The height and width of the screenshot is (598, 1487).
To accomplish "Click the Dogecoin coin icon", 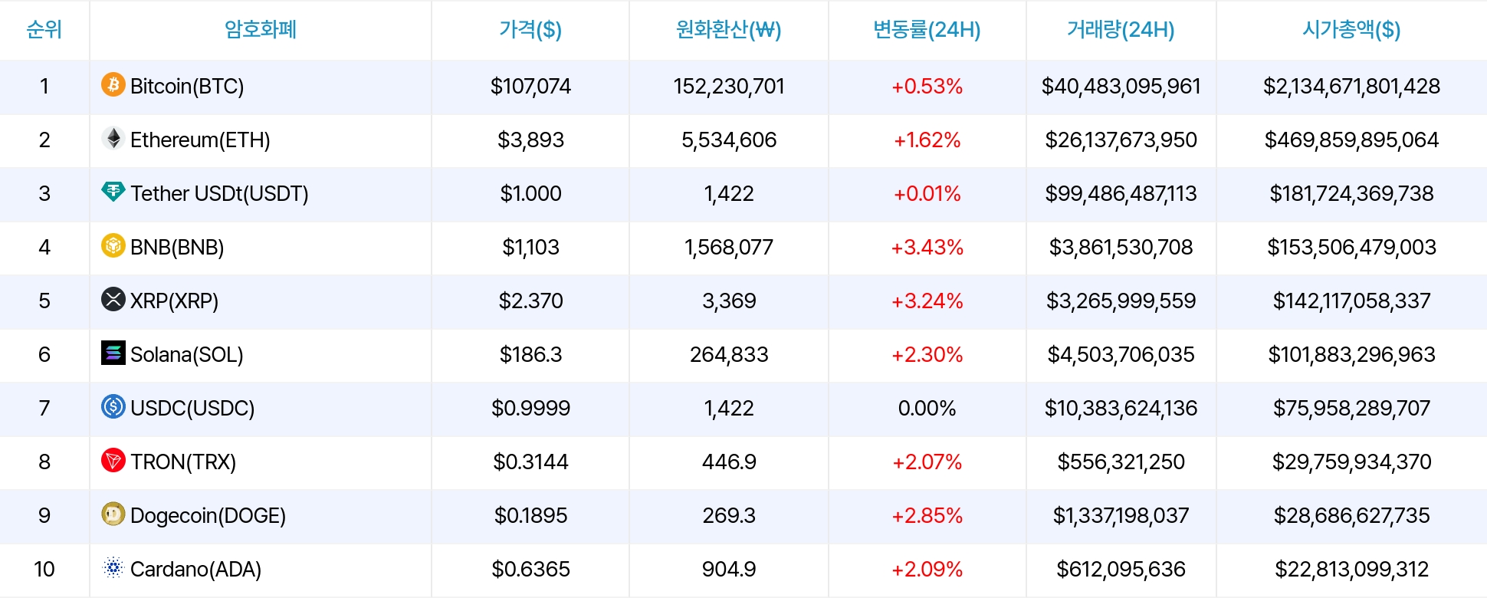I will [113, 514].
